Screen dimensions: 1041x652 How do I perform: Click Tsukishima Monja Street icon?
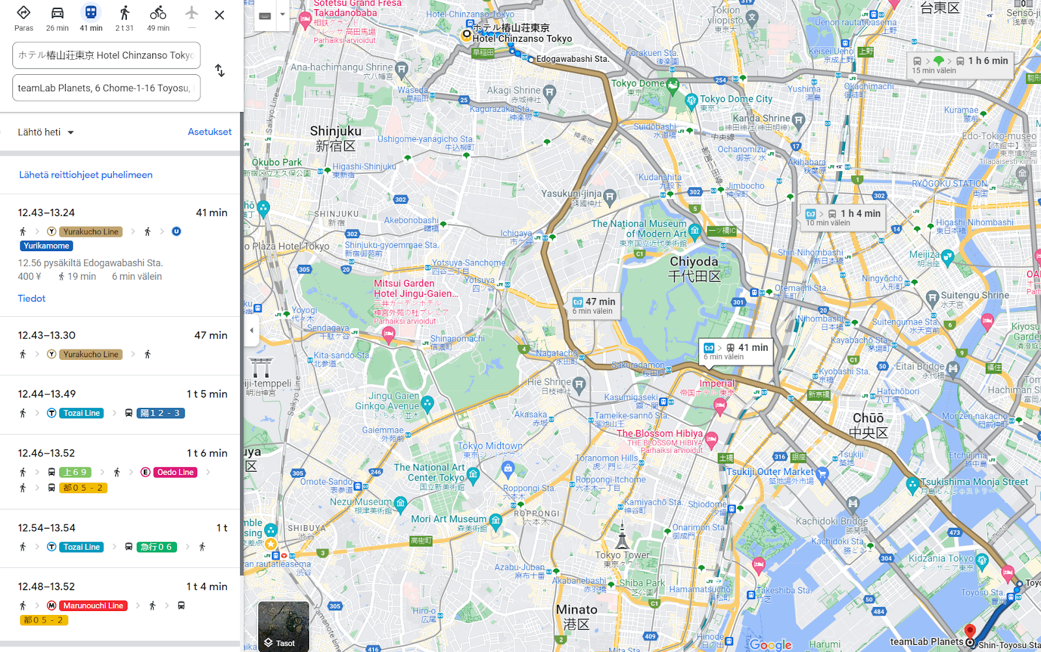tap(913, 484)
